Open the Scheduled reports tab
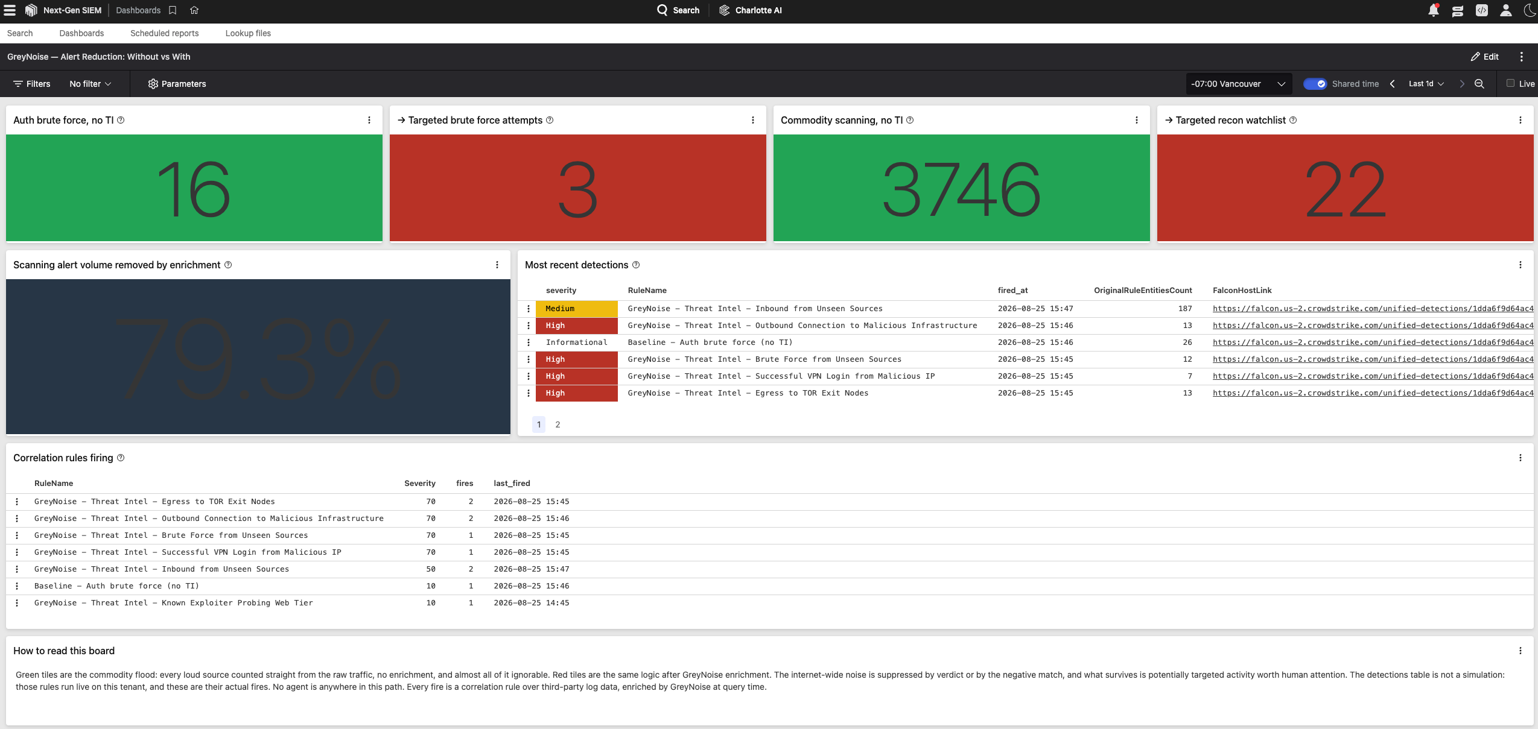Screen dimensions: 1538x729 [164, 33]
